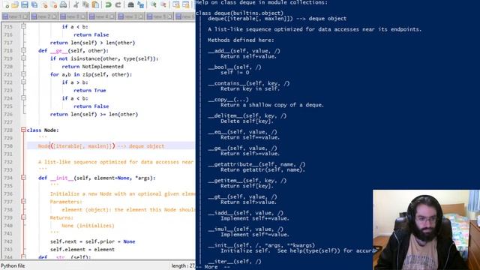Click 'self.next = self.prior = None' line
This screenshot has height=270, width=480.
(92, 241)
